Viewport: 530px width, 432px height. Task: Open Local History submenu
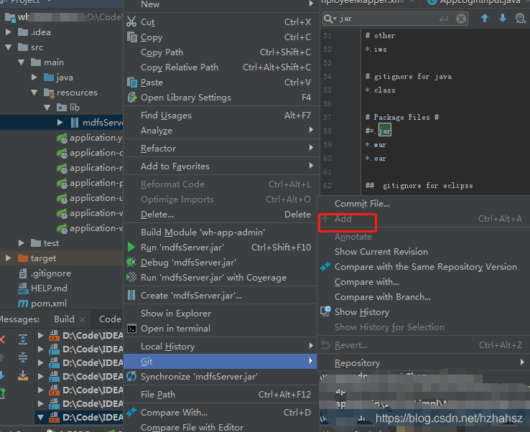tap(221, 346)
